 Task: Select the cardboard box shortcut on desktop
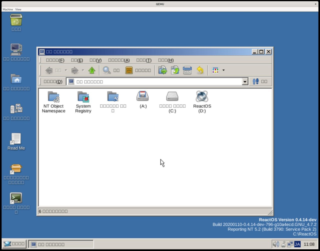(16, 174)
